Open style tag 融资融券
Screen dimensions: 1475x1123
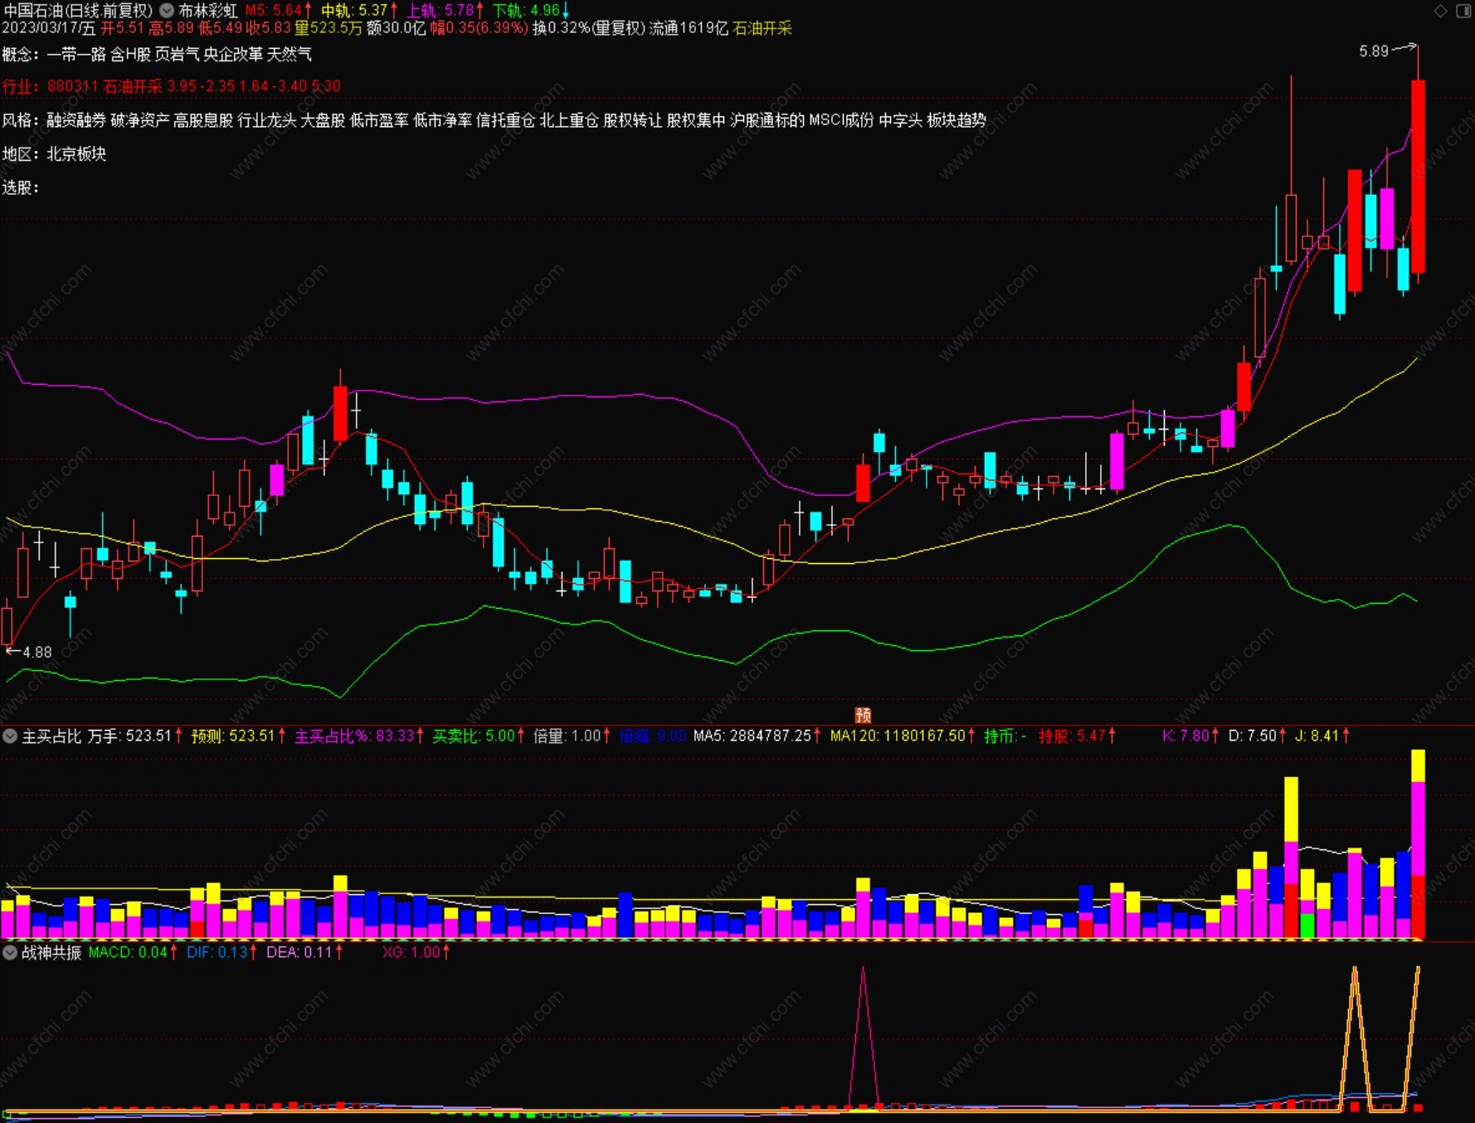click(x=76, y=120)
